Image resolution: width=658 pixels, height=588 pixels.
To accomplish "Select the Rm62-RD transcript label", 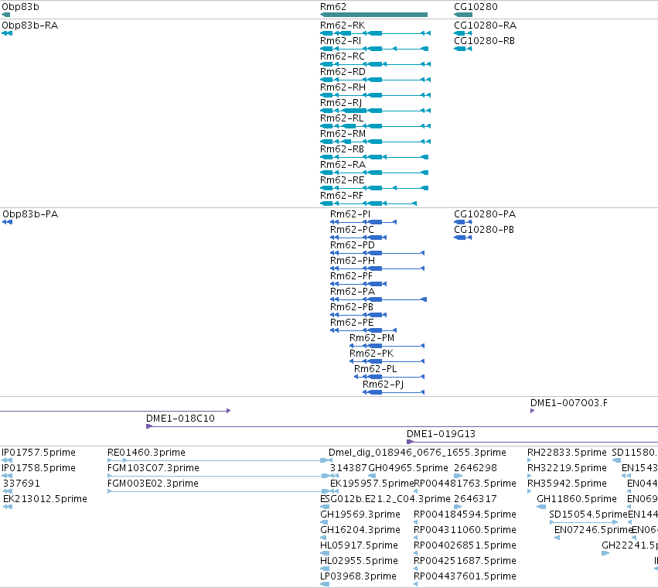I will tap(343, 72).
